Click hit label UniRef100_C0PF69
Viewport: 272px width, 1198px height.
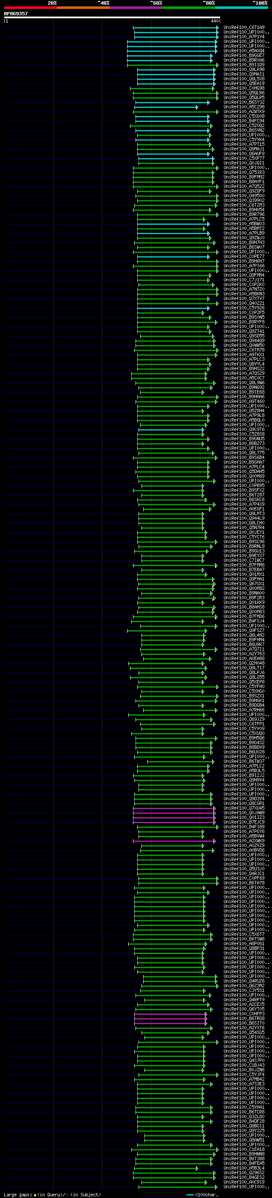point(244,878)
